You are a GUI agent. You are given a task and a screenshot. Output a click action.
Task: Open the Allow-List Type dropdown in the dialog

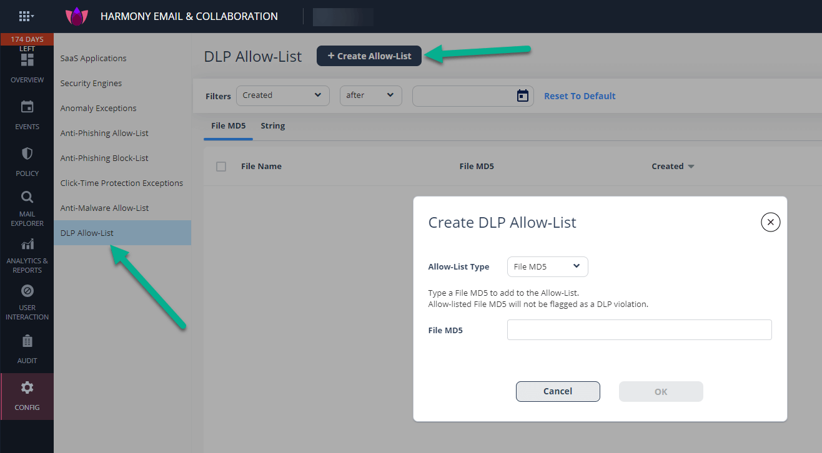point(547,266)
